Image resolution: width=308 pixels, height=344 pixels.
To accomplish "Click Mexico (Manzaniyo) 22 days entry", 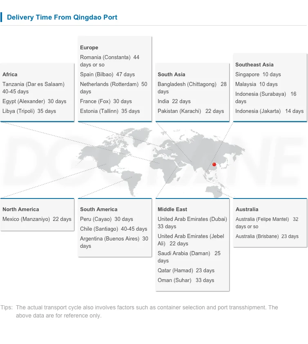I will tap(37, 219).
